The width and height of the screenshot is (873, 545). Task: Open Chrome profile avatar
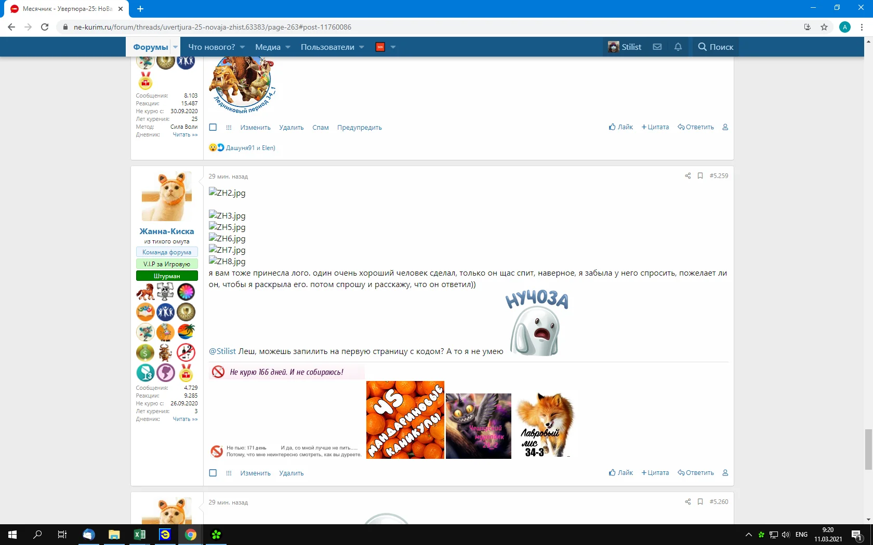tap(845, 27)
